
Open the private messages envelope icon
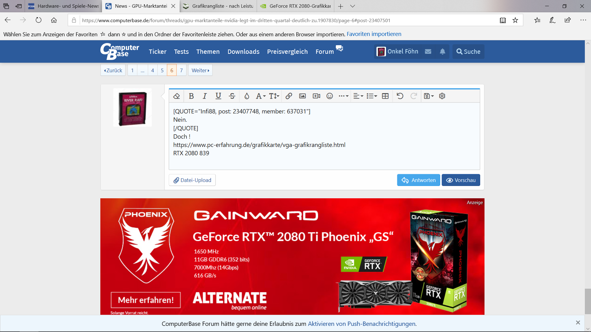pos(428,52)
